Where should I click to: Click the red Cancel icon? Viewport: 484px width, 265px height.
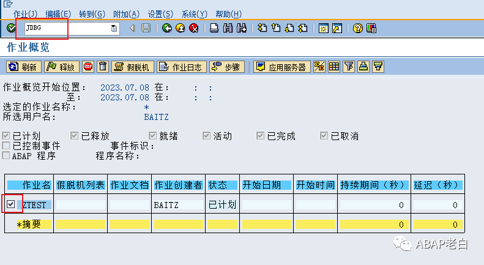pyautogui.click(x=194, y=28)
